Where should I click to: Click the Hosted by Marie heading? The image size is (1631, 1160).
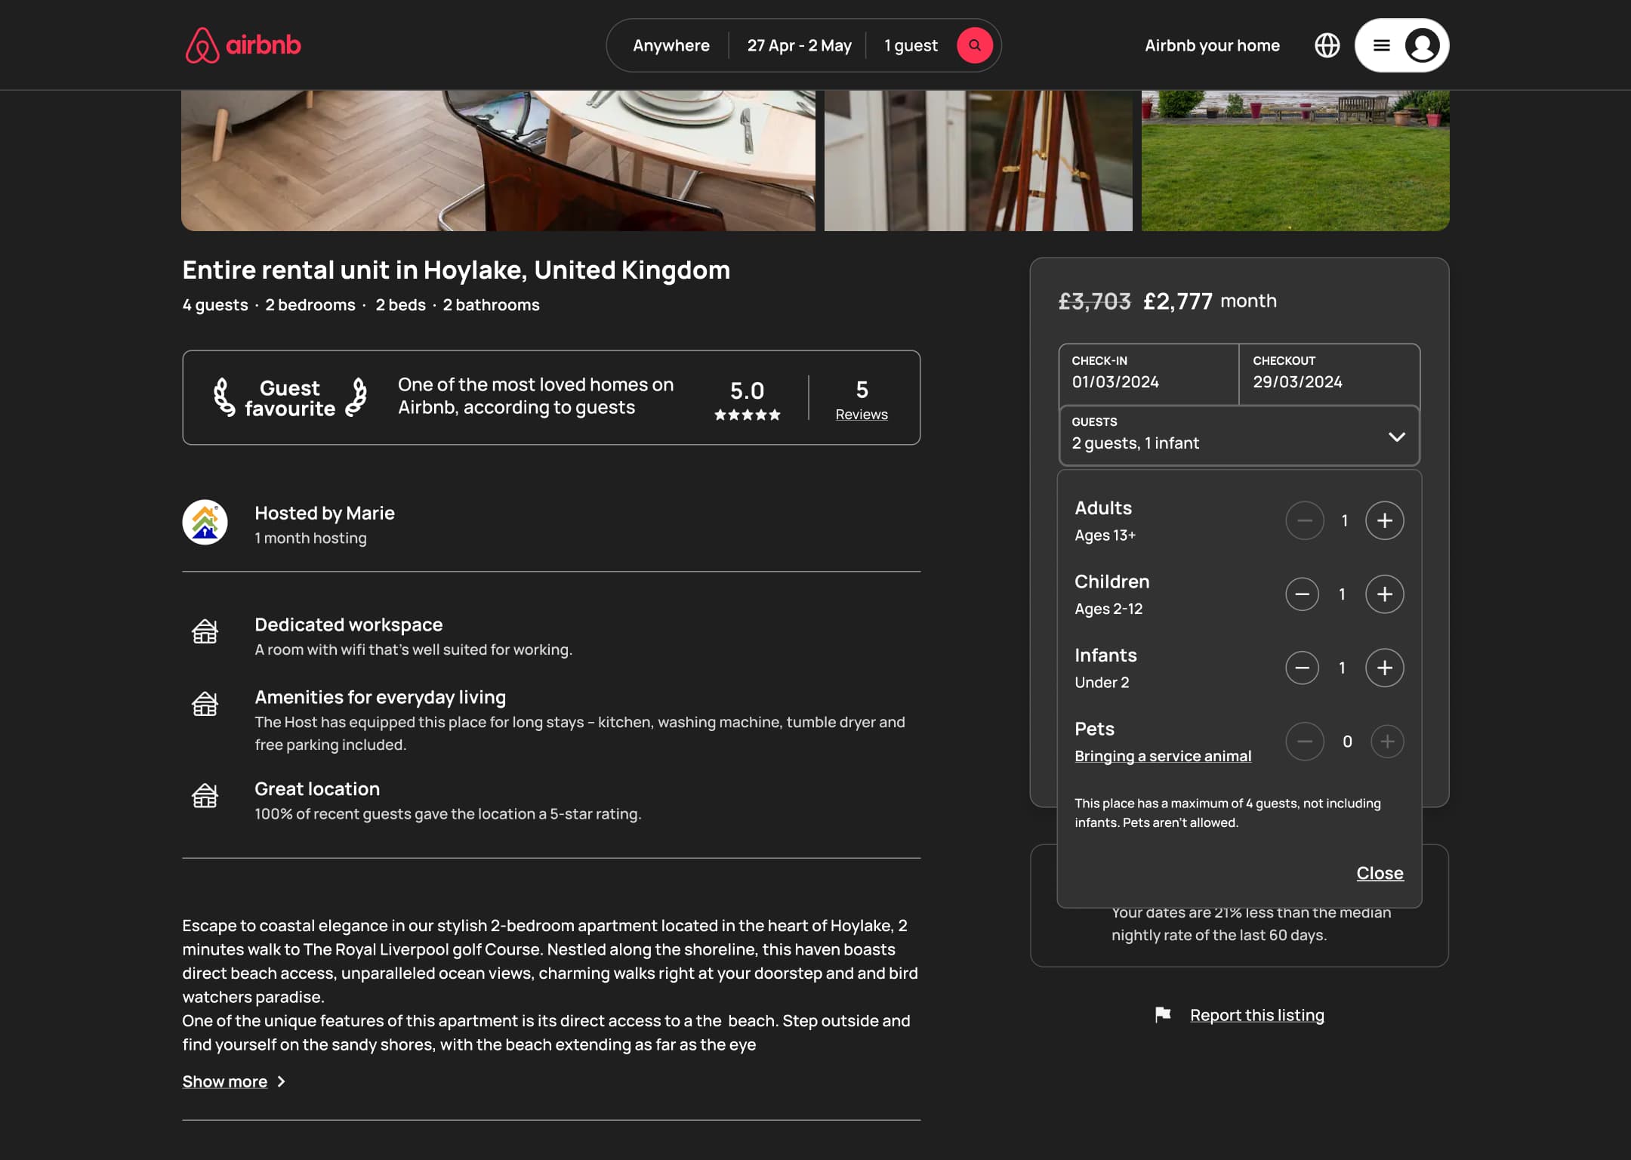[x=324, y=513]
